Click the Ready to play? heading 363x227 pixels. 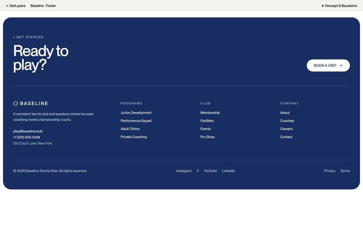click(x=41, y=58)
